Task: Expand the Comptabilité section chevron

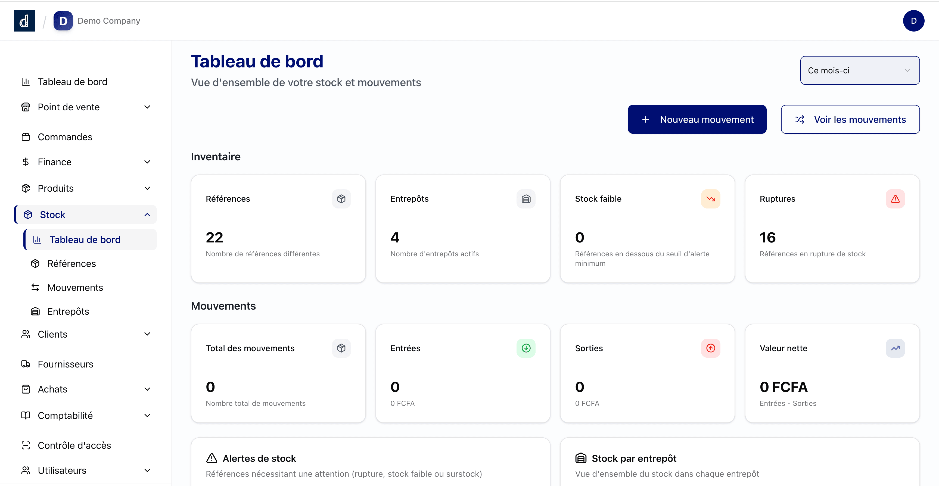Action: pyautogui.click(x=147, y=416)
